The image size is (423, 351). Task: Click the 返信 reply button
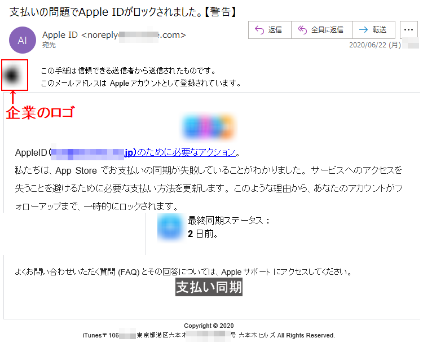270,30
